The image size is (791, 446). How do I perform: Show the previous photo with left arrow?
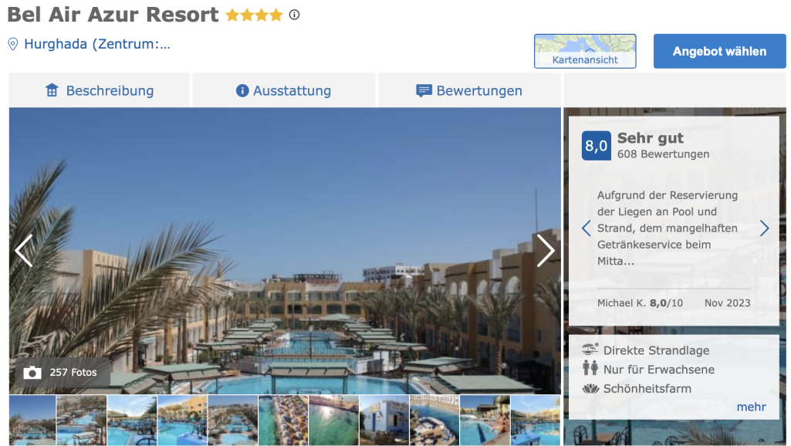tap(24, 251)
